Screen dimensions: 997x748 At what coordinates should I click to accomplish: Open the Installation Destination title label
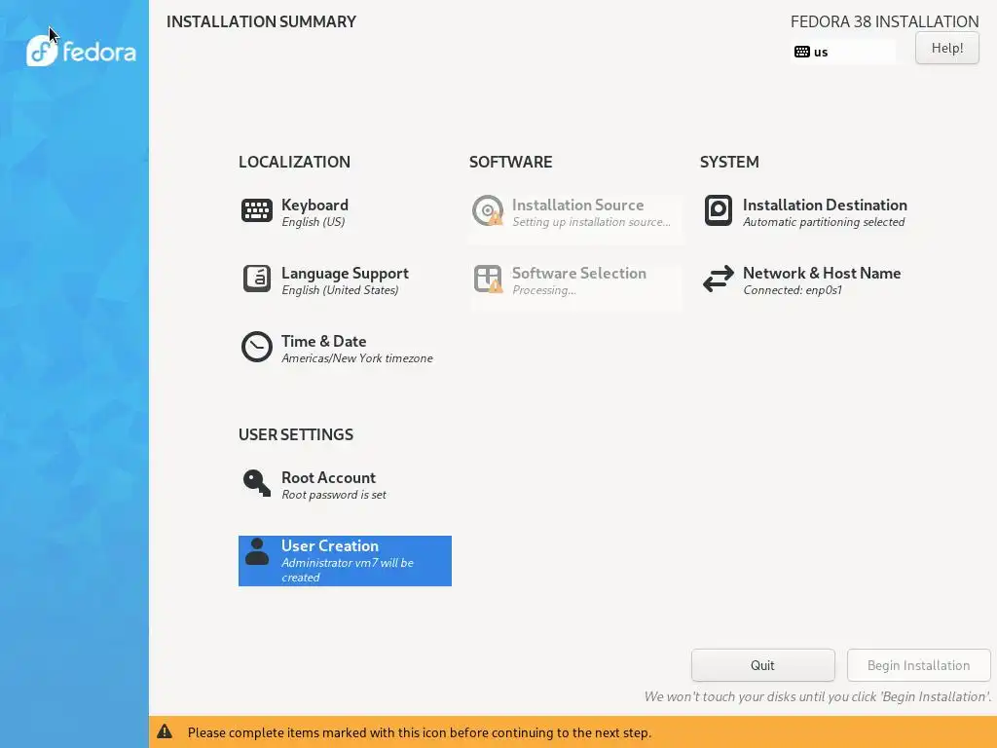tap(825, 205)
